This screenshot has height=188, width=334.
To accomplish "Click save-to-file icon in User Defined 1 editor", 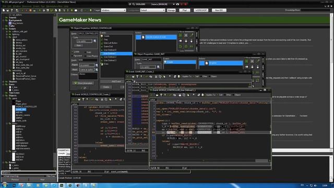I will [x=161, y=95].
